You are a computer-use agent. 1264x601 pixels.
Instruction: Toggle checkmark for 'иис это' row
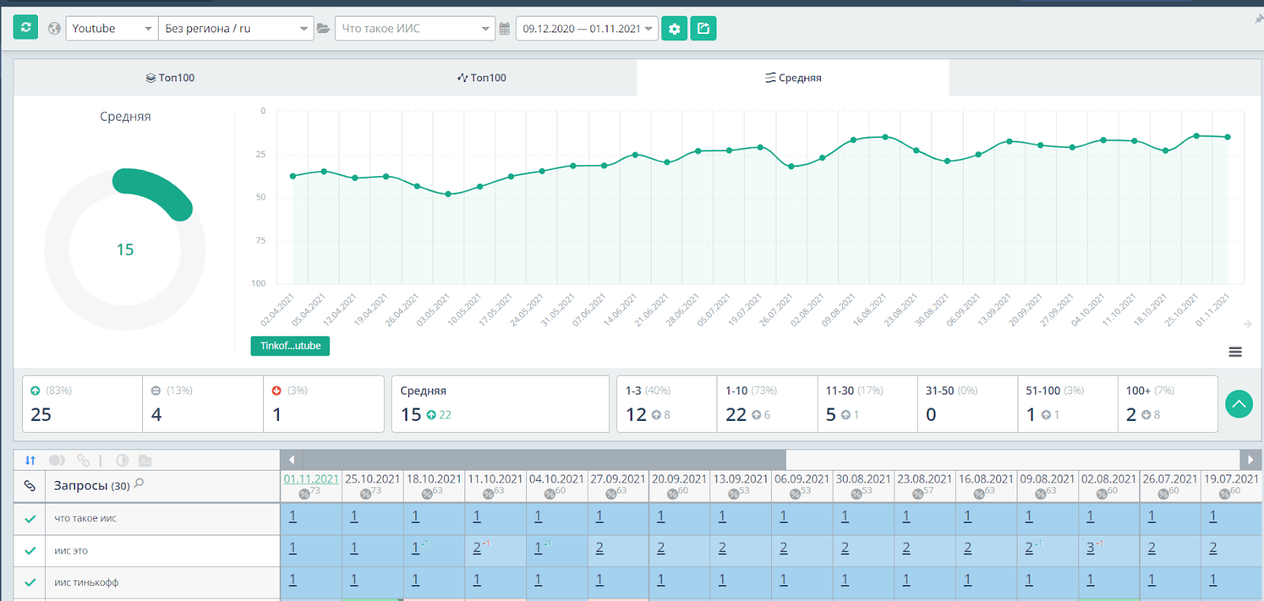(x=30, y=550)
